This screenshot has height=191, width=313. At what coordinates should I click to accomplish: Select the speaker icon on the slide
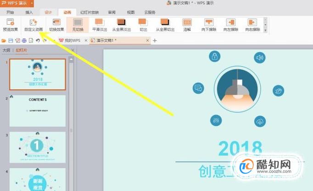coord(259,58)
